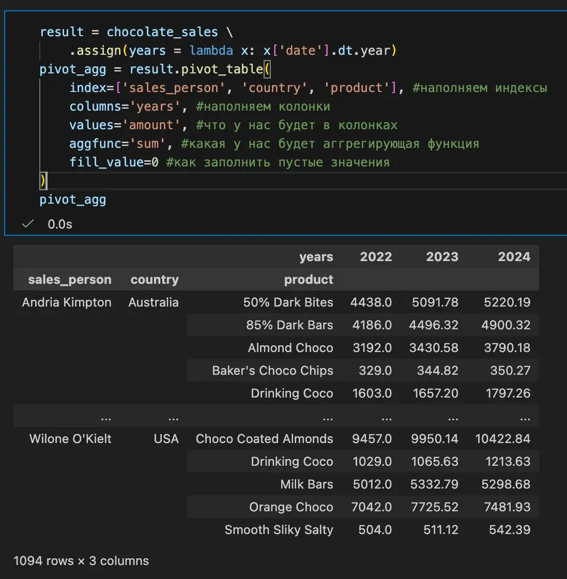Place cursor on columns='years' argument
567x579 pixels.
point(125,106)
